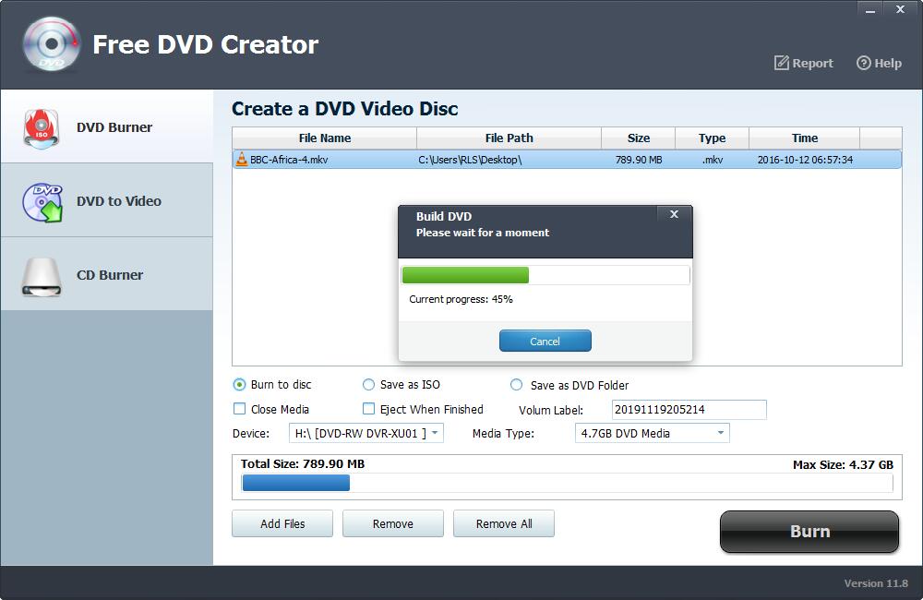Screen dimensions: 923x600
Task: Click the DVD Burner flame disc icon
Action: (x=42, y=127)
